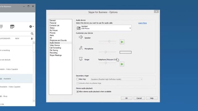
Task: Open the Learn More link
Action: tap(142, 23)
